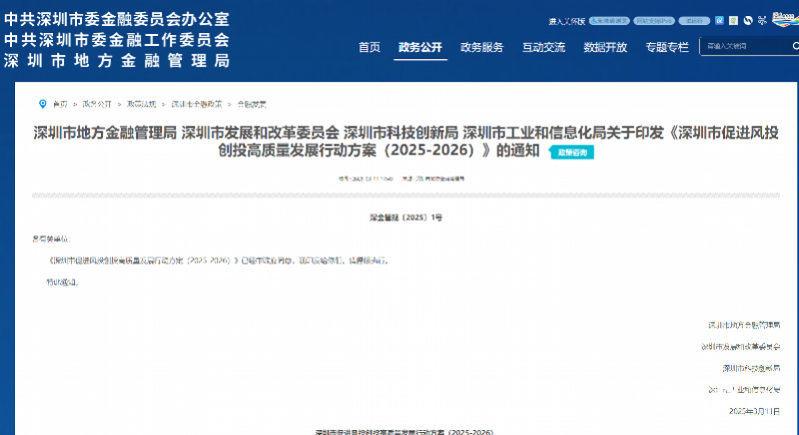Open the 政务服务 navigation tab

[x=482, y=47]
